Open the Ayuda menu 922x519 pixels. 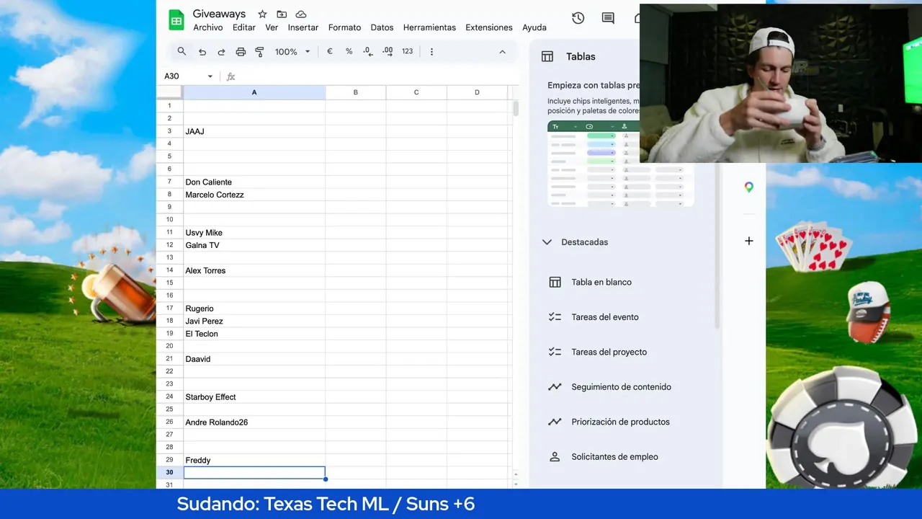tap(534, 27)
